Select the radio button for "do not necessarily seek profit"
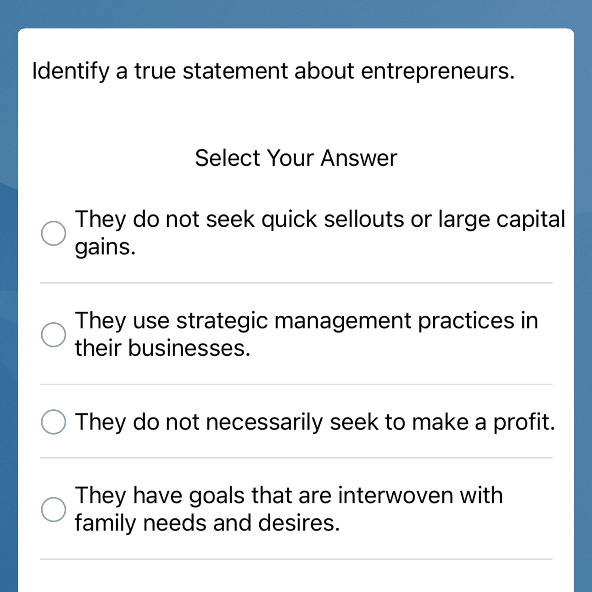 pyautogui.click(x=54, y=421)
